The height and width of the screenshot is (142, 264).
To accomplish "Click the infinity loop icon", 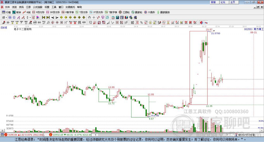I will tap(206, 22).
